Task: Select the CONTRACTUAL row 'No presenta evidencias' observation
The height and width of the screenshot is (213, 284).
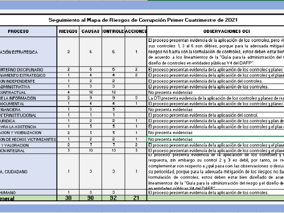Action: (216, 92)
